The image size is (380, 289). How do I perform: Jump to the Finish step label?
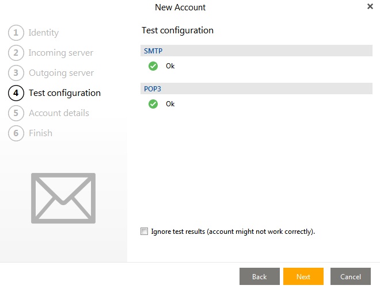[x=40, y=133]
